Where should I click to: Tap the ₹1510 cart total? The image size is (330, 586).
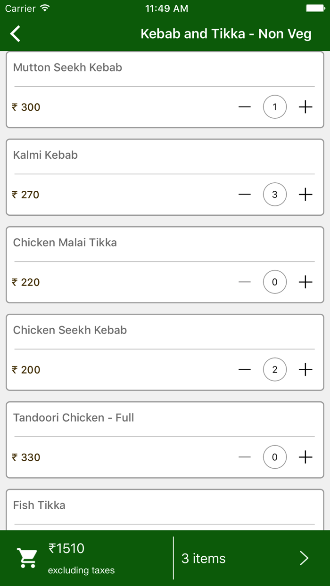[66, 548]
